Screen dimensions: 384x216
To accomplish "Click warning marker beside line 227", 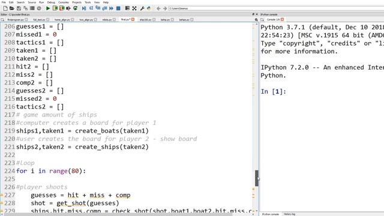I will pos(1,195).
